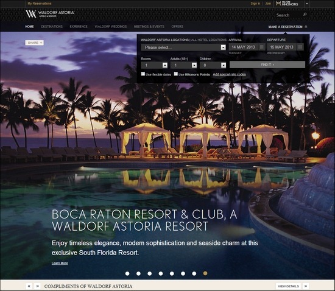The image size is (335, 291).
Task: Click the next double-arrow beside Compliments banner
Action: tap(37, 286)
